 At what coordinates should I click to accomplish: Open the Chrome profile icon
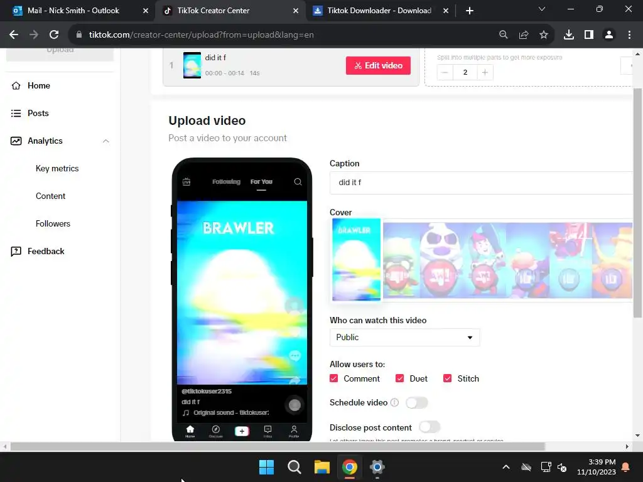coord(609,35)
